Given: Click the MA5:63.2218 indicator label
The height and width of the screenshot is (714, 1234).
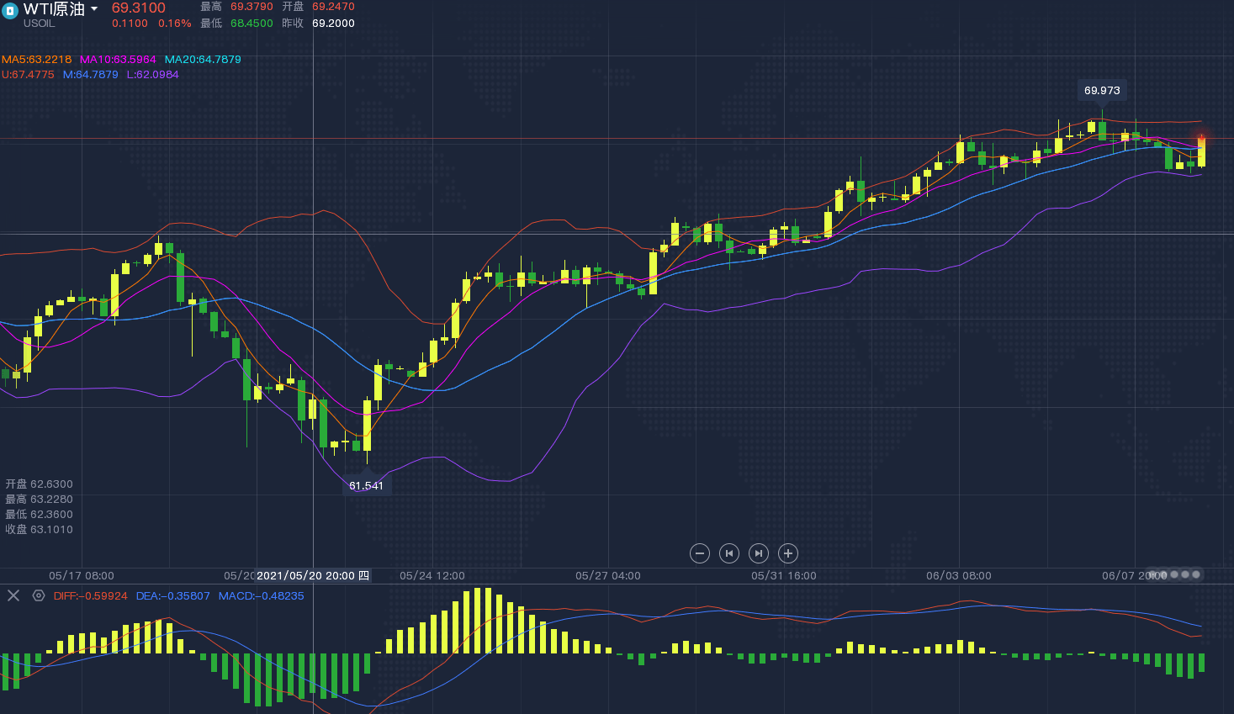Looking at the screenshot, I should click(37, 60).
